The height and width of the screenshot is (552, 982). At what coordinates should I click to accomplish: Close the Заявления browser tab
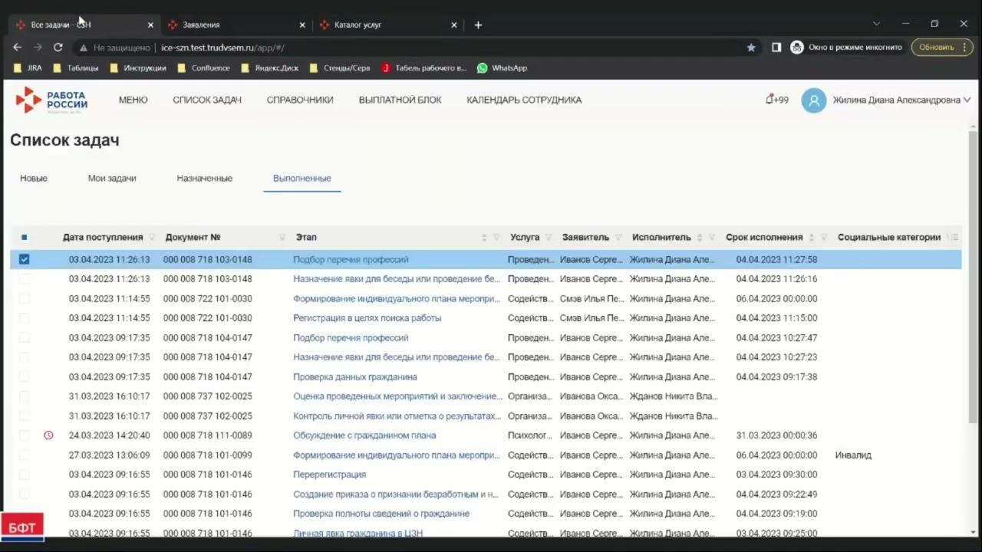click(302, 25)
